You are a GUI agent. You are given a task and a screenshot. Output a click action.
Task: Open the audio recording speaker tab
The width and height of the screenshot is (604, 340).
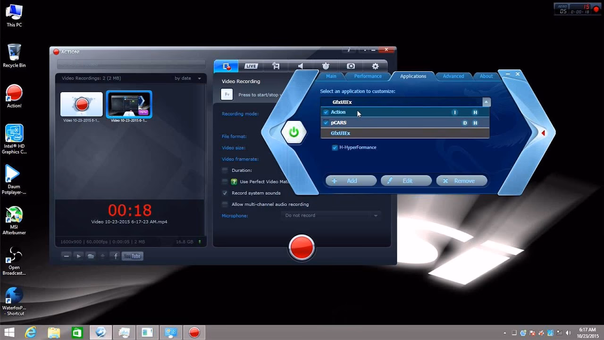pyautogui.click(x=301, y=67)
